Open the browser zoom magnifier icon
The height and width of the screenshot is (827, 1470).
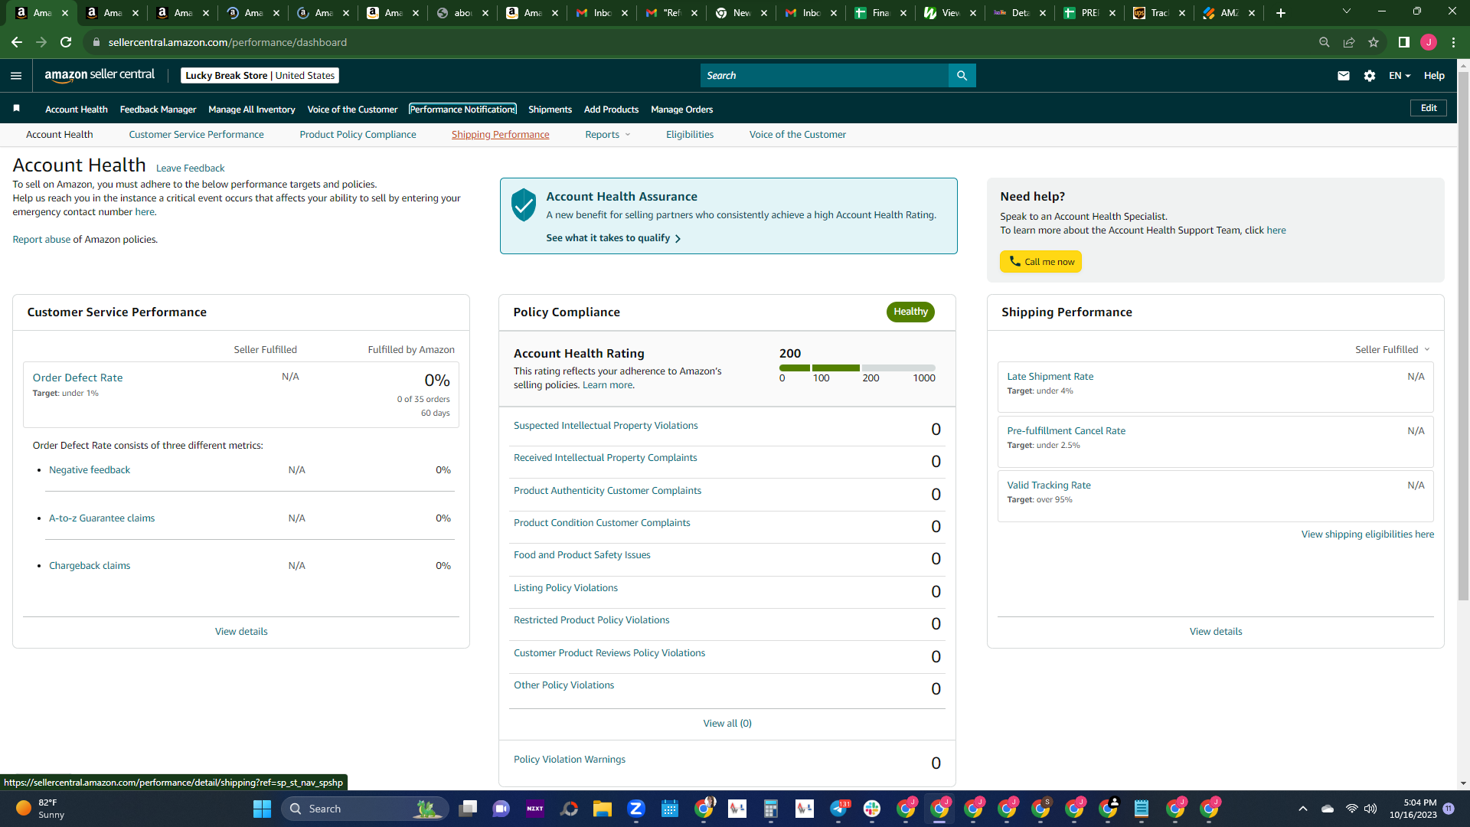pyautogui.click(x=1325, y=42)
